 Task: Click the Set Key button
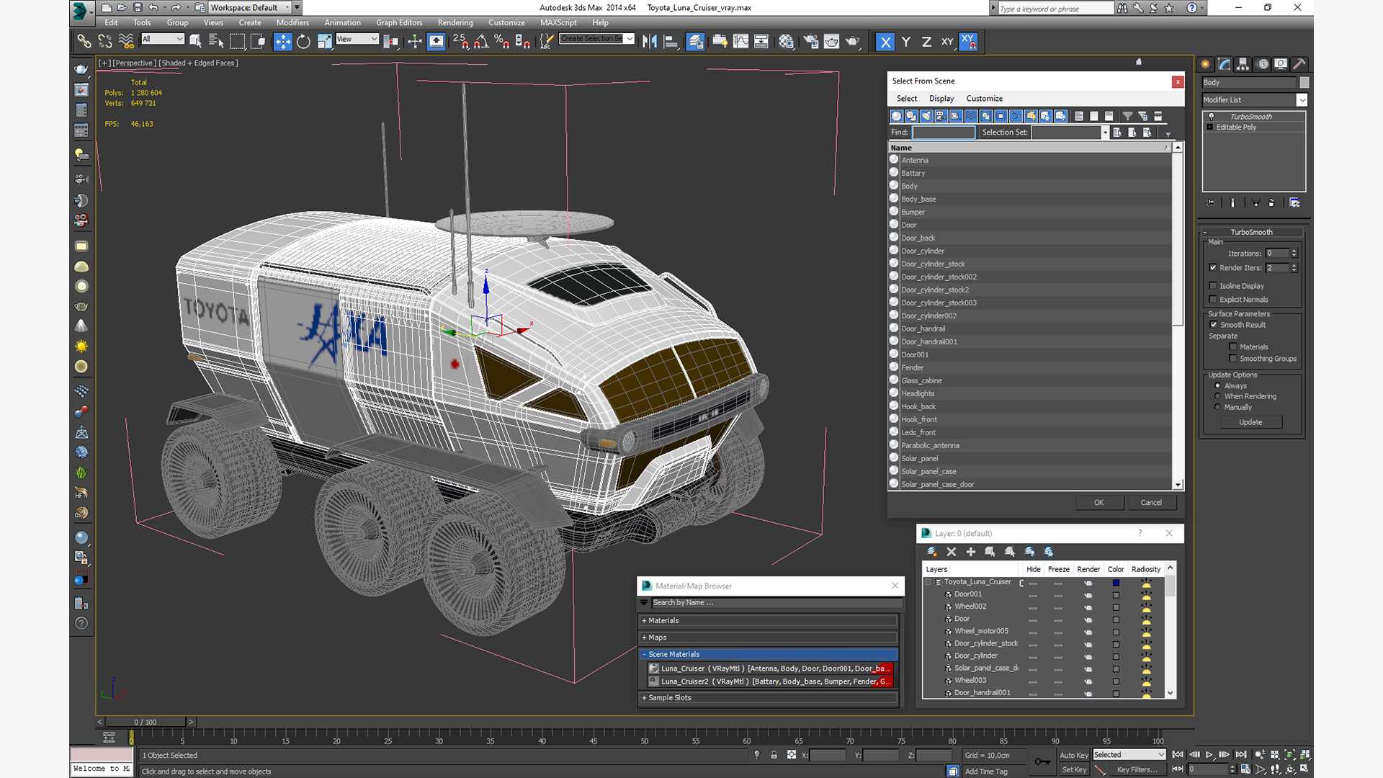1073,769
